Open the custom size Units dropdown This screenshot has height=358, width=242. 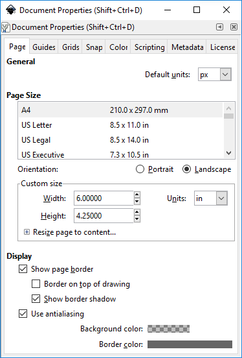pos(211,198)
